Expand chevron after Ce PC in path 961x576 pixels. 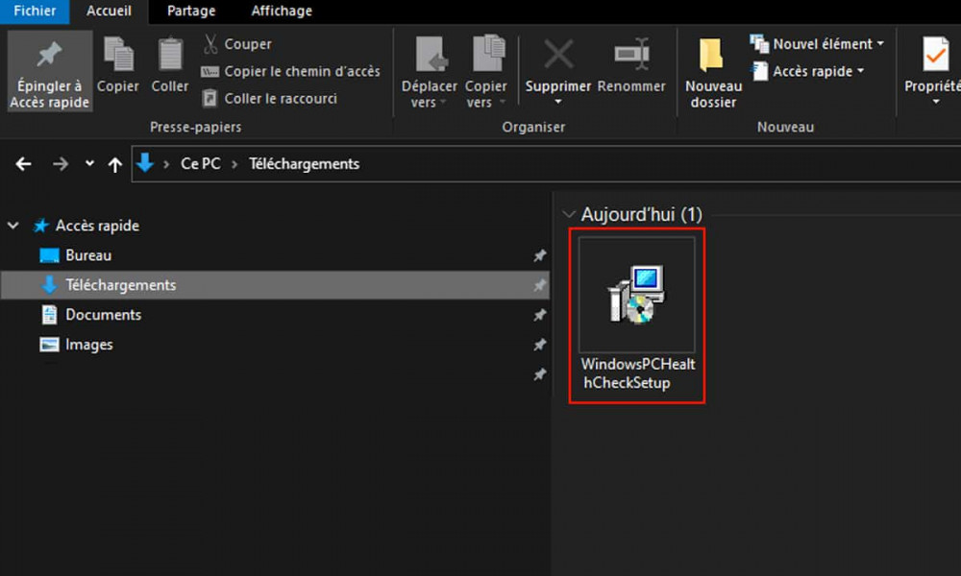click(x=234, y=164)
